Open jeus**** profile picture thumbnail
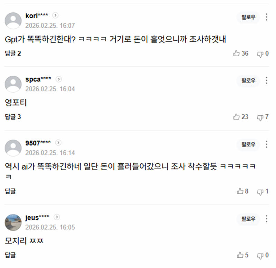Viewport: 276px width, 268px height. click(13, 222)
